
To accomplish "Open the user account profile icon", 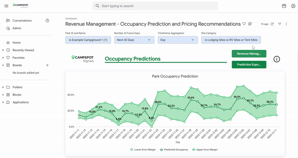I will [292, 6].
